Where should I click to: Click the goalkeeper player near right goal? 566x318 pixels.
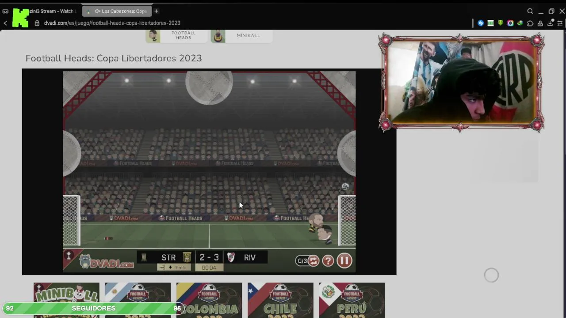click(x=325, y=234)
